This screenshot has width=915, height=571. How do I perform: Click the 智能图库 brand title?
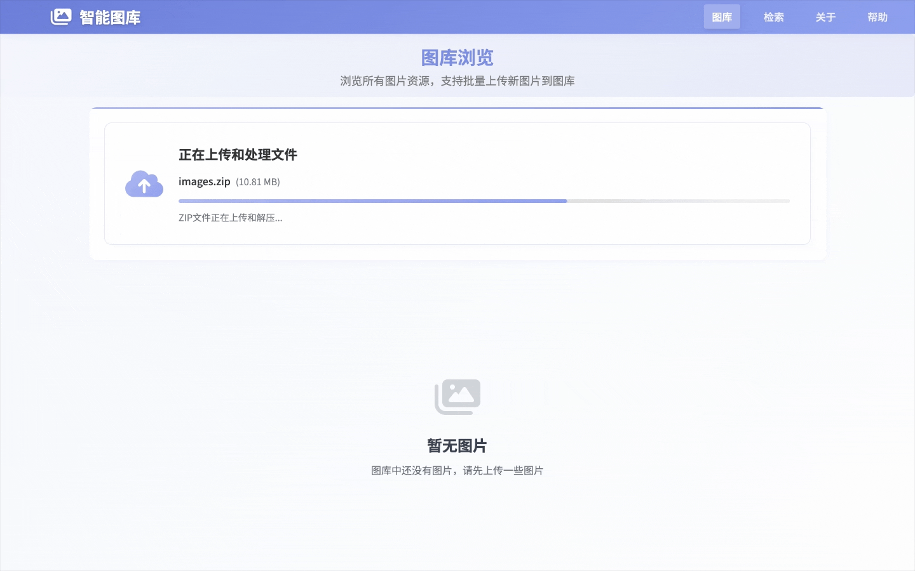tap(110, 17)
